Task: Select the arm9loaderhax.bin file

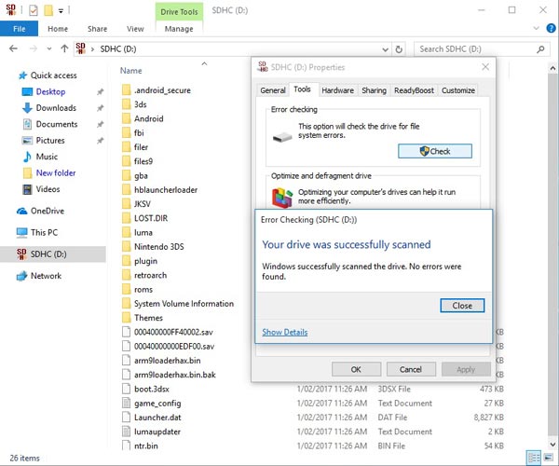Action: tap(167, 361)
